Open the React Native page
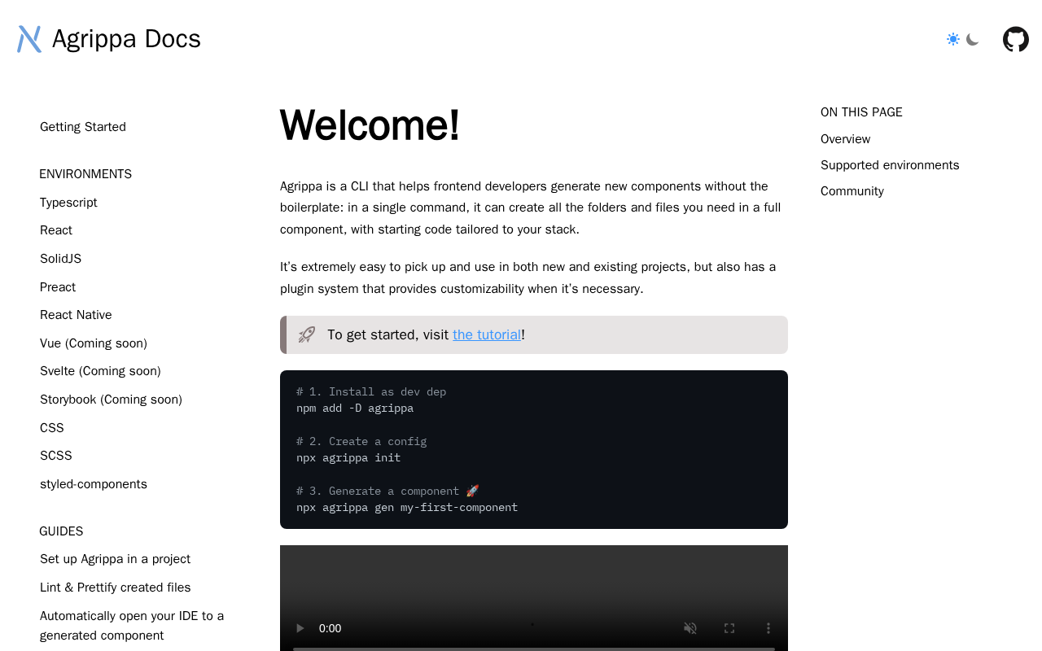Screen dimensions: 1042x651 (76, 315)
